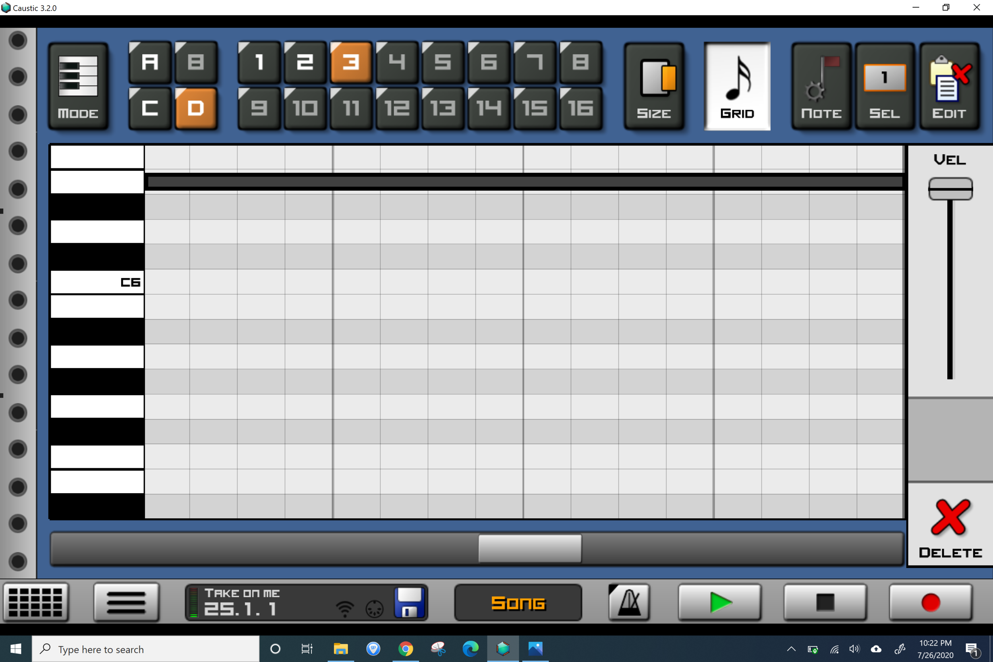Toggle the Sel selection mode button
The width and height of the screenshot is (993, 662).
[x=885, y=86]
